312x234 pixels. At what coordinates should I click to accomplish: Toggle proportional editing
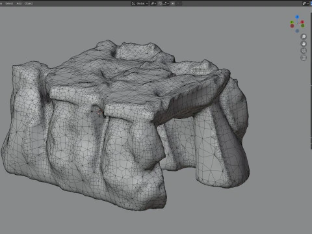point(173,3)
